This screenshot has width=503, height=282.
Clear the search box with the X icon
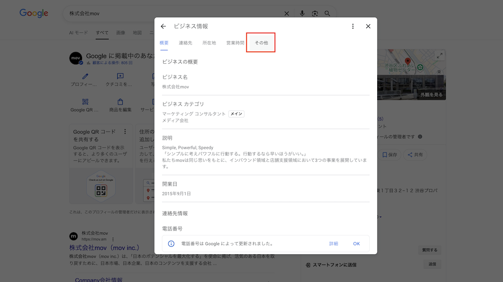tap(287, 14)
